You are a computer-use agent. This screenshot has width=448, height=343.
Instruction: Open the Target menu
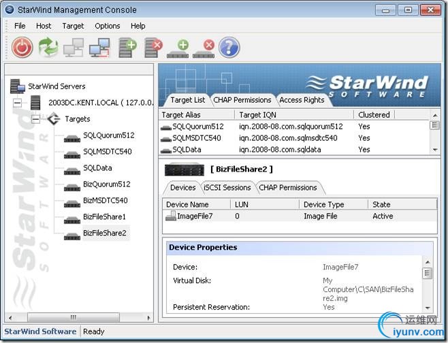pyautogui.click(x=73, y=26)
